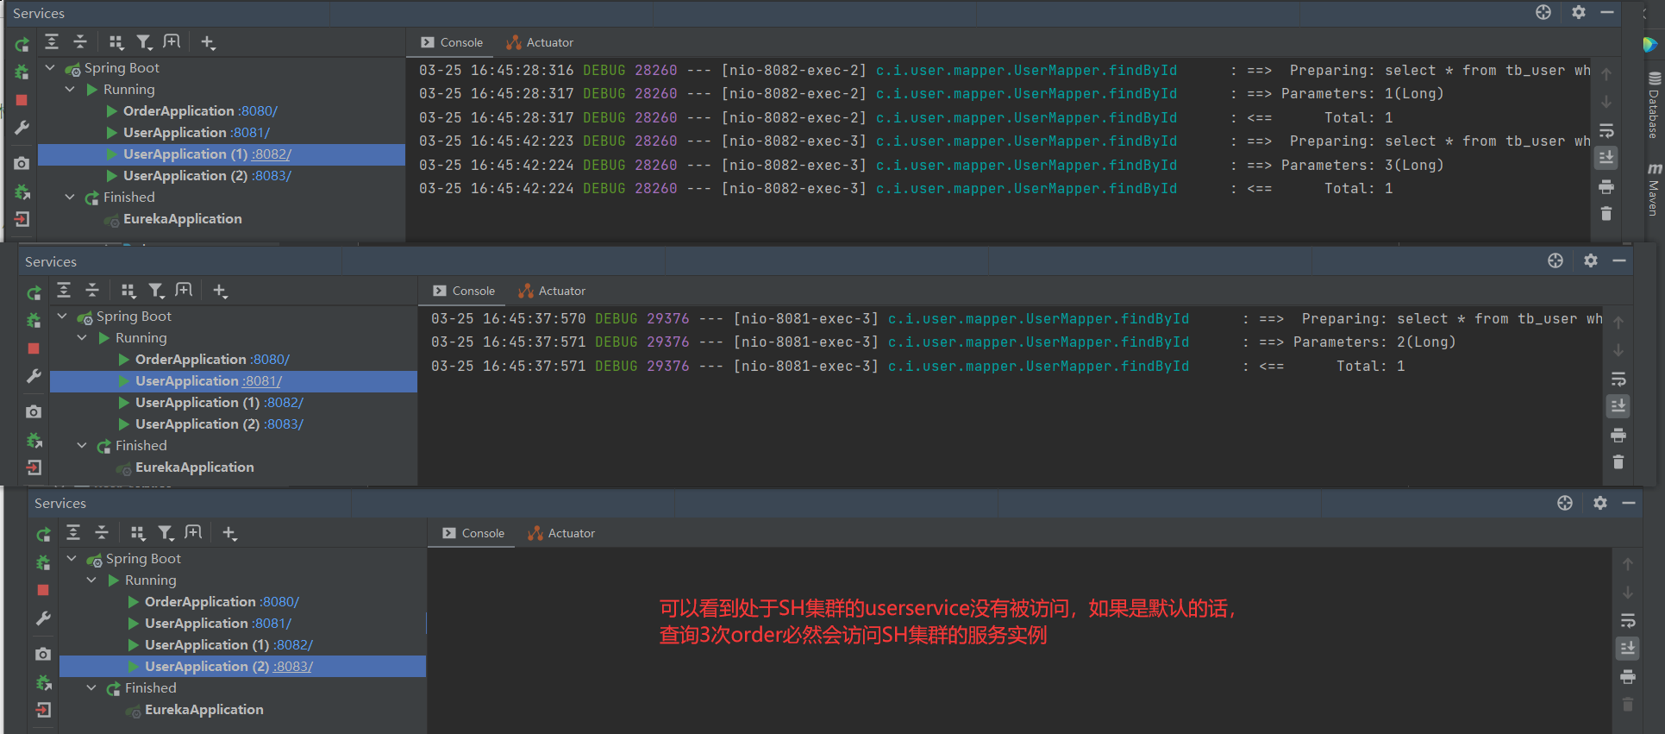Click Rerun icon in top Services panel
Screen dimensions: 1665x734
pos(22,44)
